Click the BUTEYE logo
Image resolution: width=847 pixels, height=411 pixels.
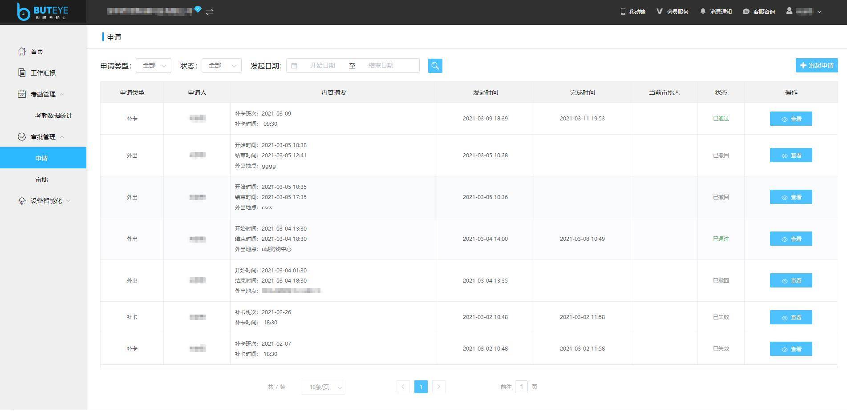pyautogui.click(x=43, y=12)
